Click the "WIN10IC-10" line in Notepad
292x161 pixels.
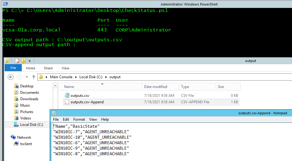92,137
